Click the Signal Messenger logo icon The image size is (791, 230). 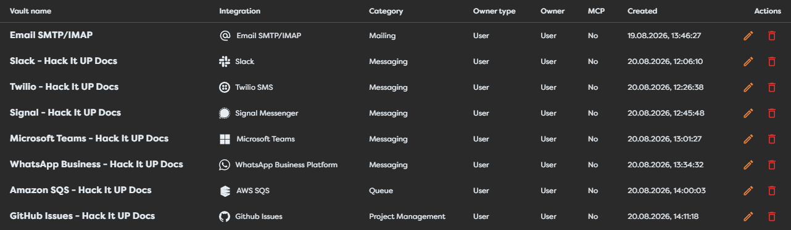tap(225, 113)
